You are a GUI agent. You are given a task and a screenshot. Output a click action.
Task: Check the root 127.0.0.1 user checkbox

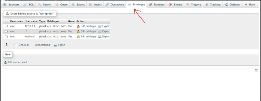pyautogui.click(x=6, y=26)
